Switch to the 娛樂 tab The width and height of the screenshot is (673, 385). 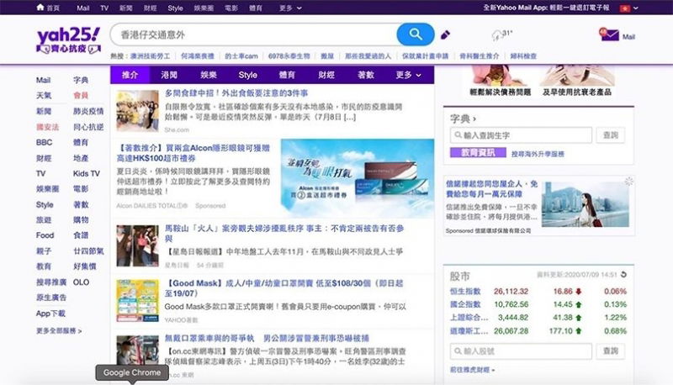pyautogui.click(x=209, y=75)
